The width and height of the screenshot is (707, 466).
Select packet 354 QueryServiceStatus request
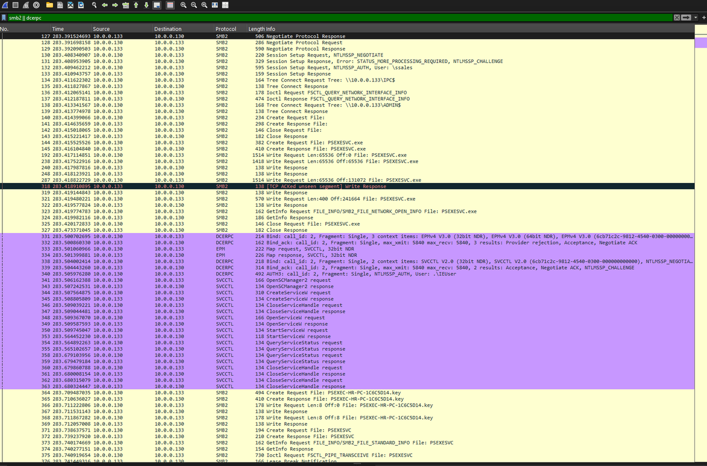[347, 343]
